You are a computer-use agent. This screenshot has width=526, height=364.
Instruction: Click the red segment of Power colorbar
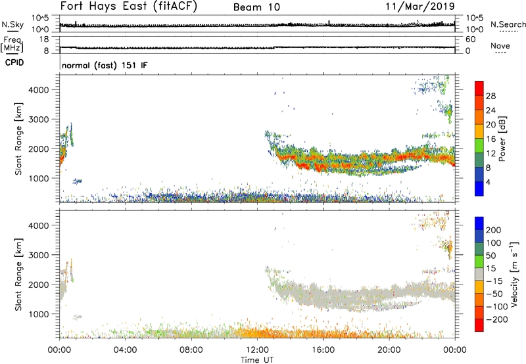479,88
